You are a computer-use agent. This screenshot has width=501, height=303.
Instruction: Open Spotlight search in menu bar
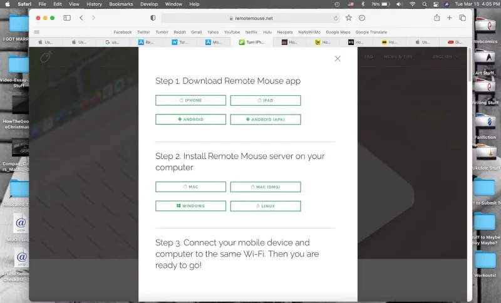[x=425, y=4]
